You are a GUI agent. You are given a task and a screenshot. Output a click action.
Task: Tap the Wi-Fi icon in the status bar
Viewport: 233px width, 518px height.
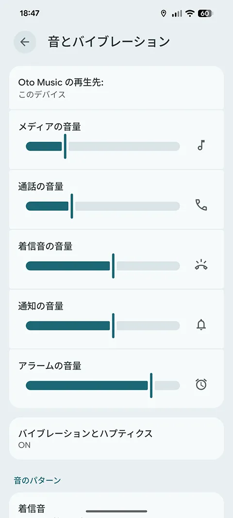(190, 13)
